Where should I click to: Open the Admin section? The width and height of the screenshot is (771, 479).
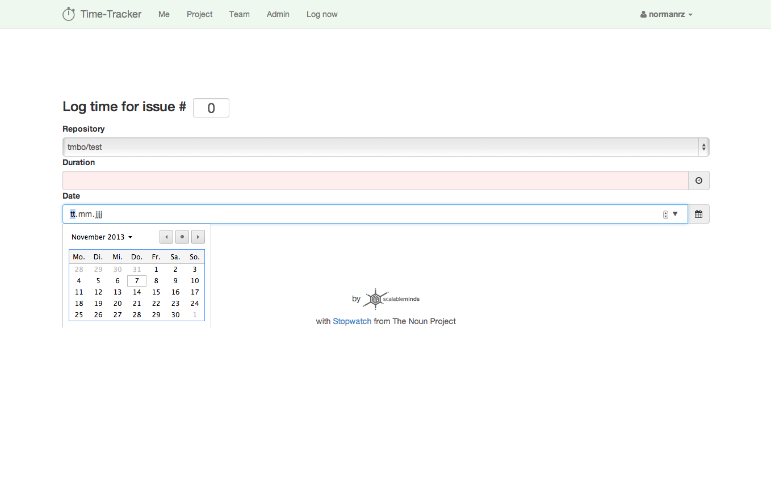click(278, 14)
